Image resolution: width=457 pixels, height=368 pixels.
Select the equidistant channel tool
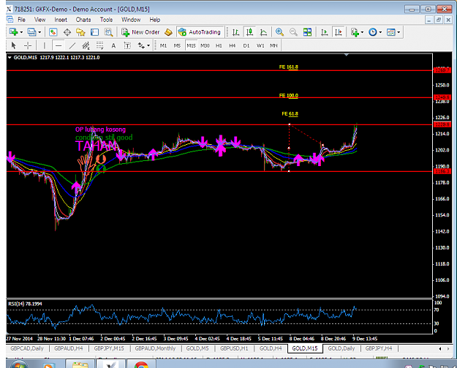86,45
